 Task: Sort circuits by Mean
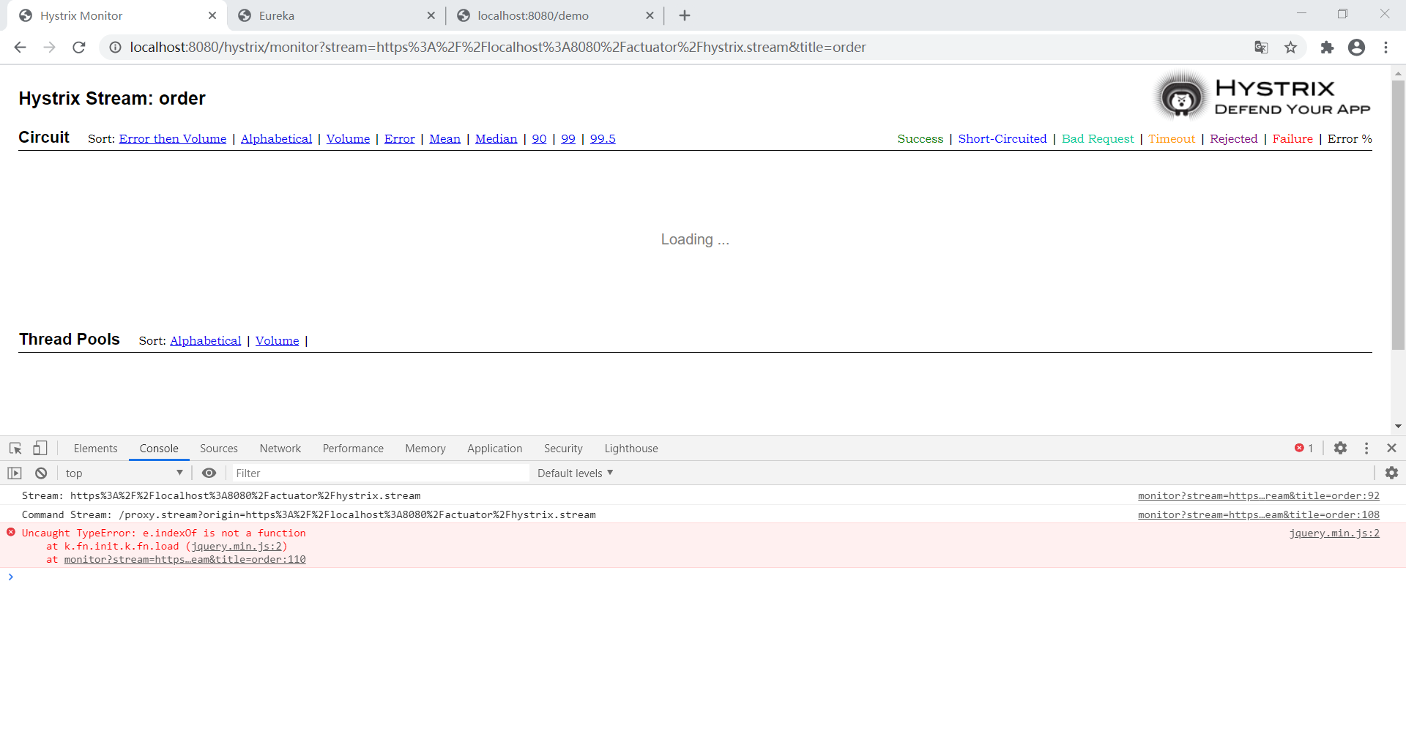point(445,139)
